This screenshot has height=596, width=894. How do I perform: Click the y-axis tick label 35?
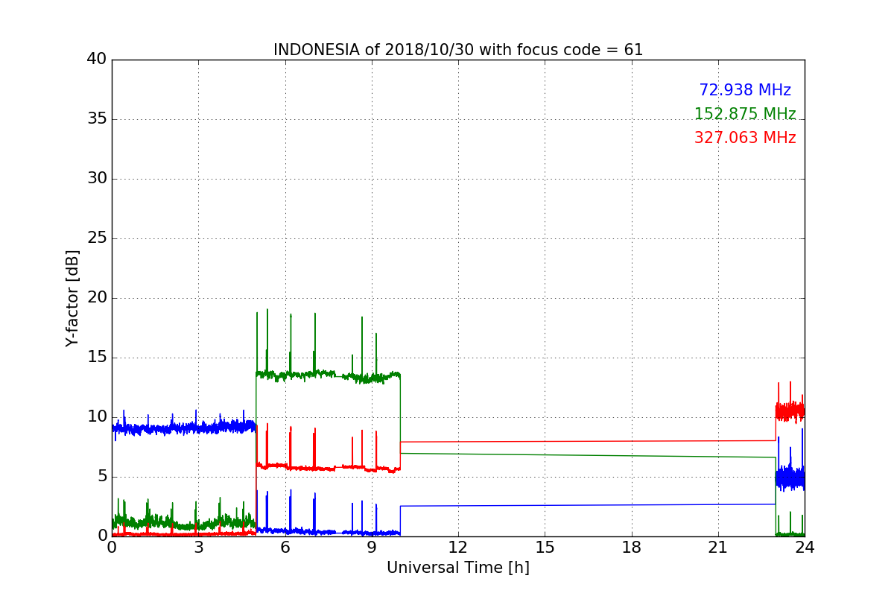click(96, 119)
